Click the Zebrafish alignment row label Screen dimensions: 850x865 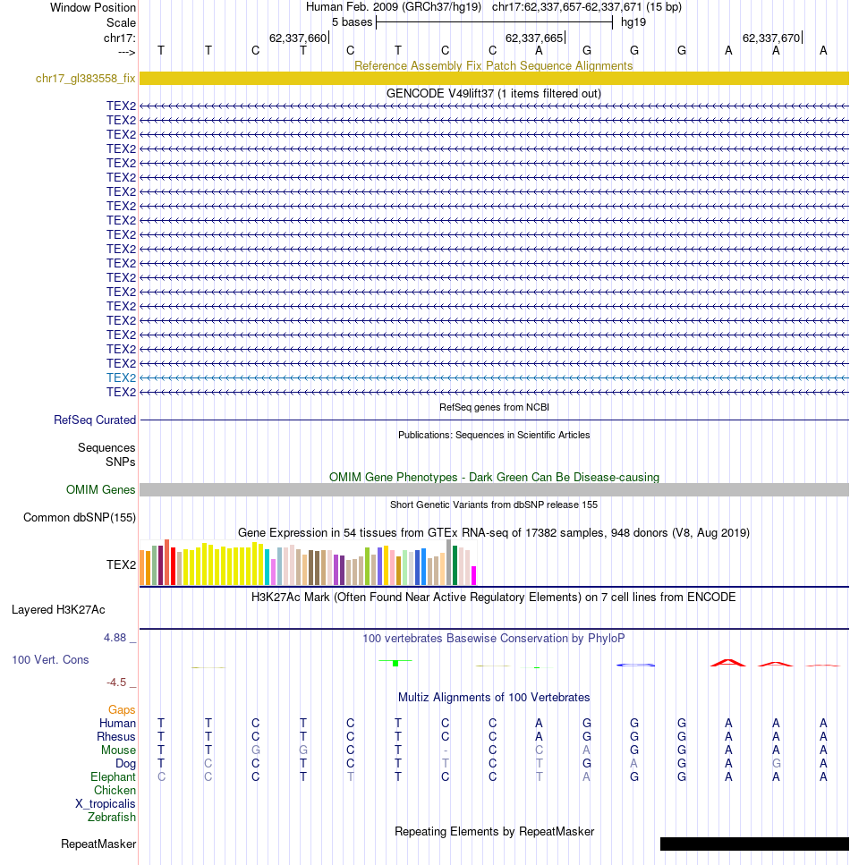click(111, 817)
